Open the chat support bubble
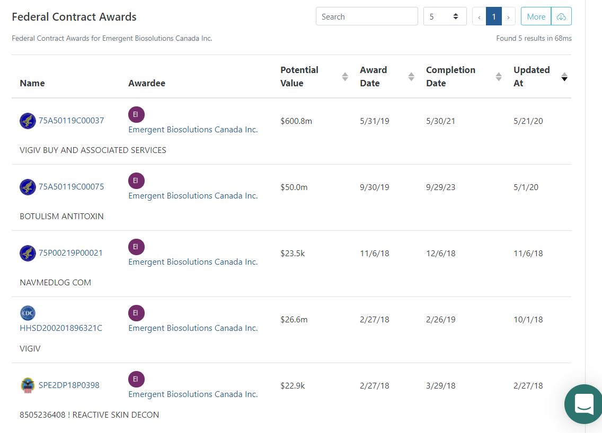The image size is (602, 433). pyautogui.click(x=584, y=404)
